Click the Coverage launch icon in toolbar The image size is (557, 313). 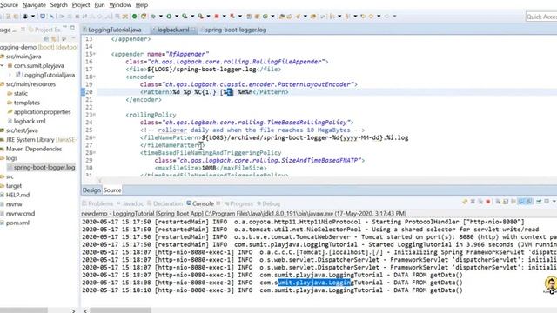[x=185, y=17]
